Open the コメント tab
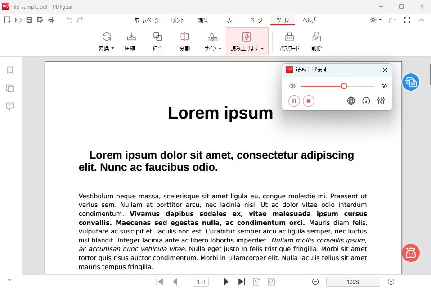 point(177,20)
